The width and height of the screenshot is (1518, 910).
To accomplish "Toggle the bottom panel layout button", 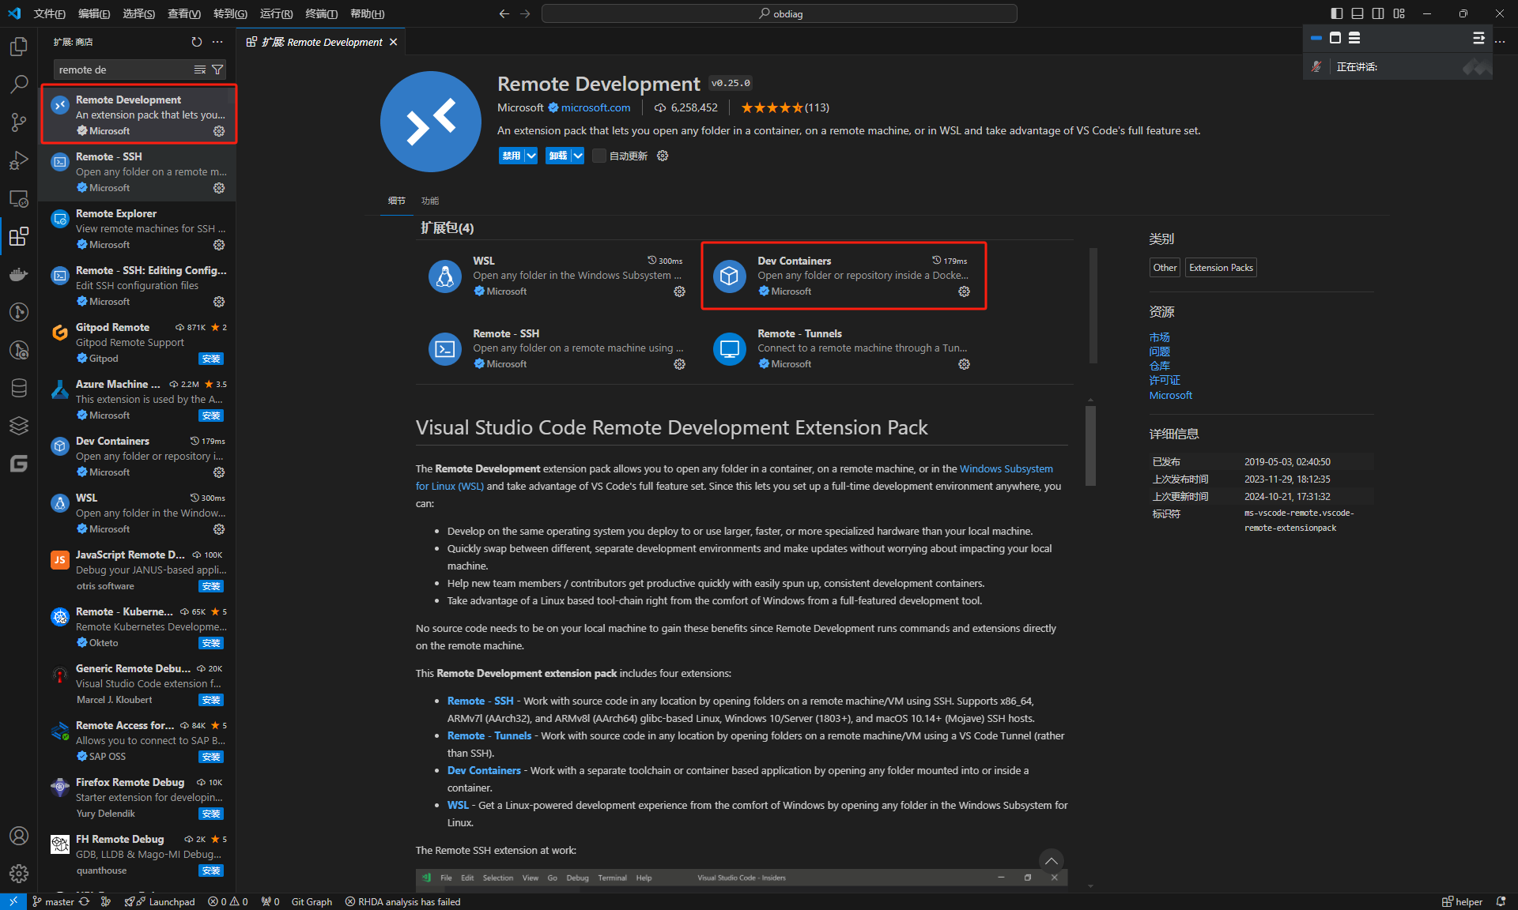I will tap(1357, 13).
